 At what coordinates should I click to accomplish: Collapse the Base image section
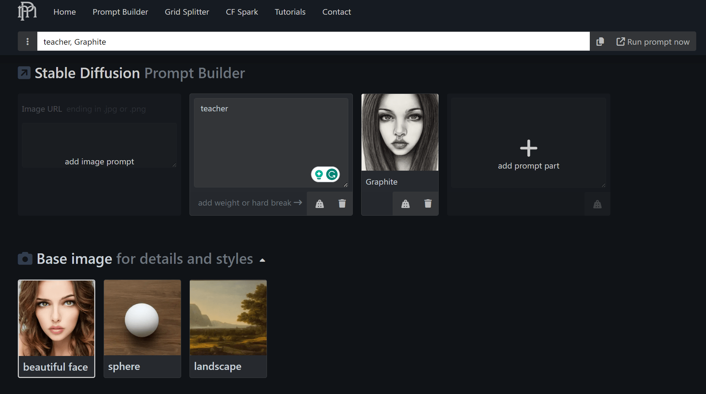pos(262,260)
